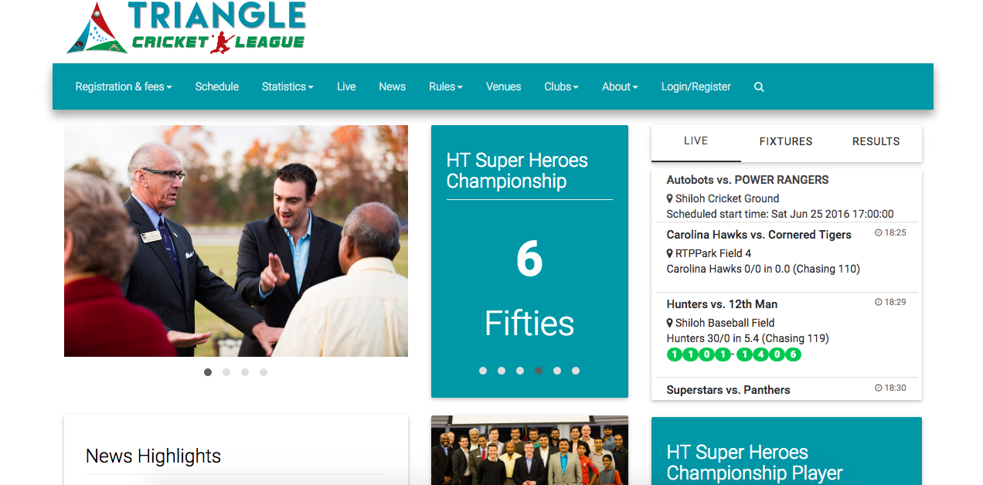Image resolution: width=983 pixels, height=485 pixels.
Task: Select the last photo carousel dot
Action: tap(264, 372)
